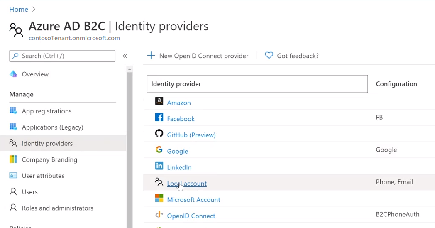
Task: Click the Google logo icon
Action: tap(159, 150)
